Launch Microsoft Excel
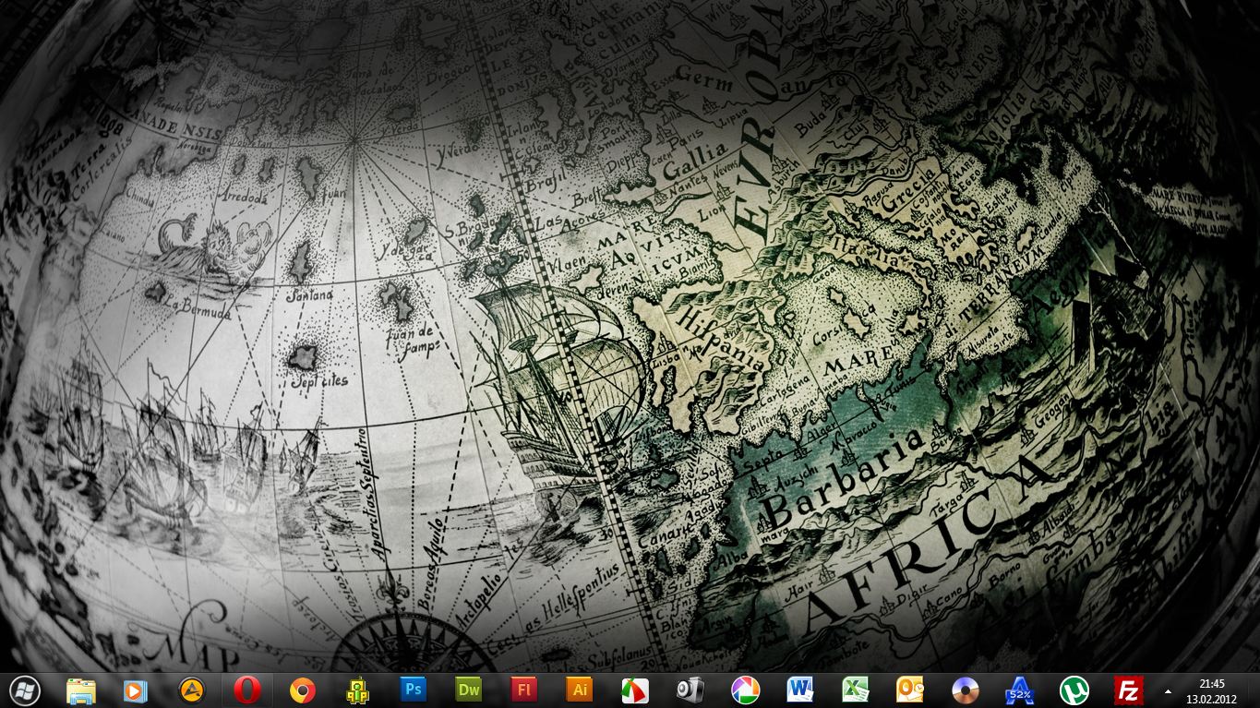This screenshot has height=708, width=1260. point(855,690)
